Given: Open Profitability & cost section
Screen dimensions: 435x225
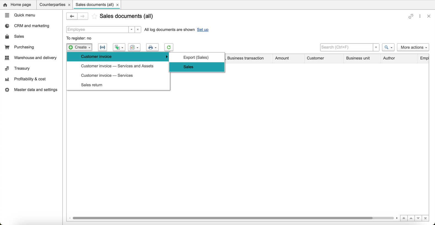Looking at the screenshot, I should (x=30, y=79).
